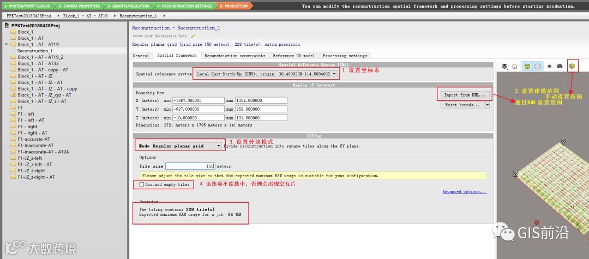Collapse the Block_1 - AT - AT19 tree node
This screenshot has height=259, width=589.
click(x=7, y=44)
